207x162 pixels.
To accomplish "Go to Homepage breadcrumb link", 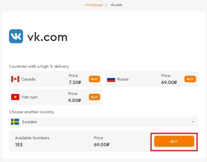I will point(94,5).
